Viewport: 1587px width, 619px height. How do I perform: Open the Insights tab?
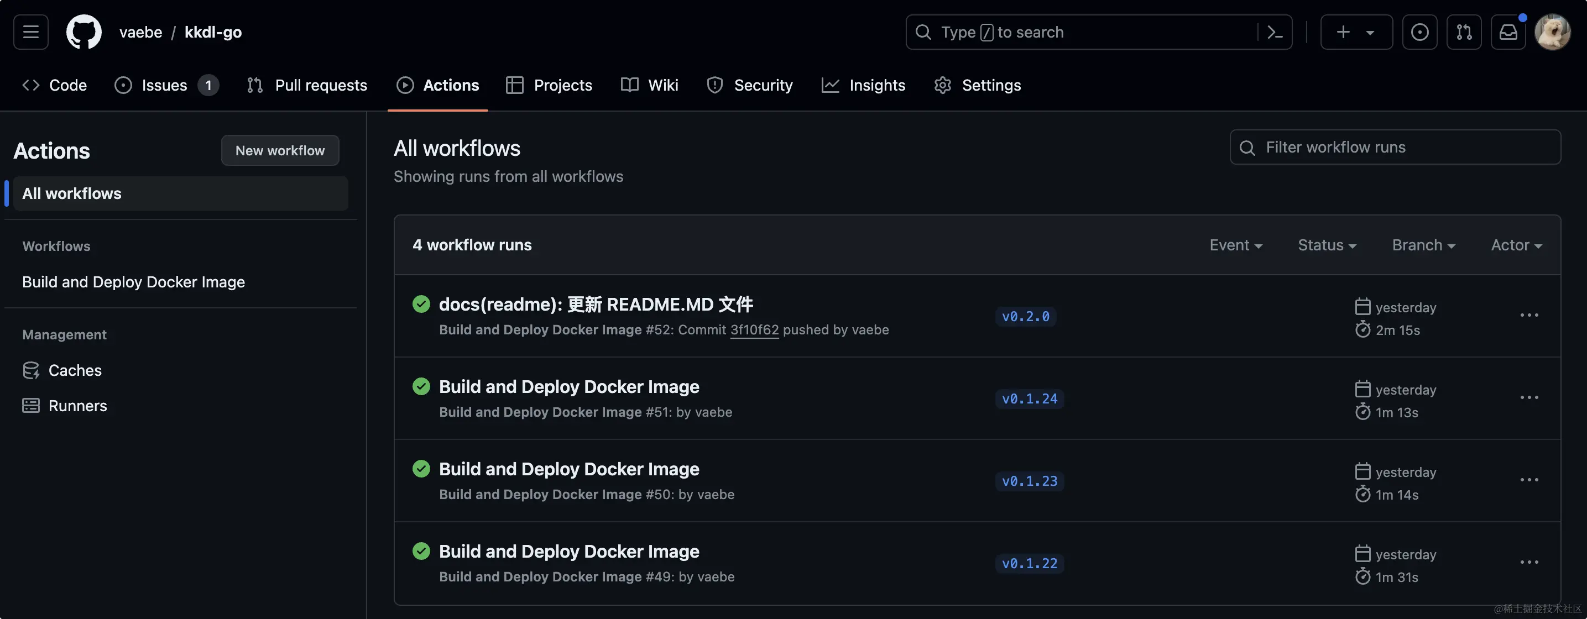coord(863,85)
